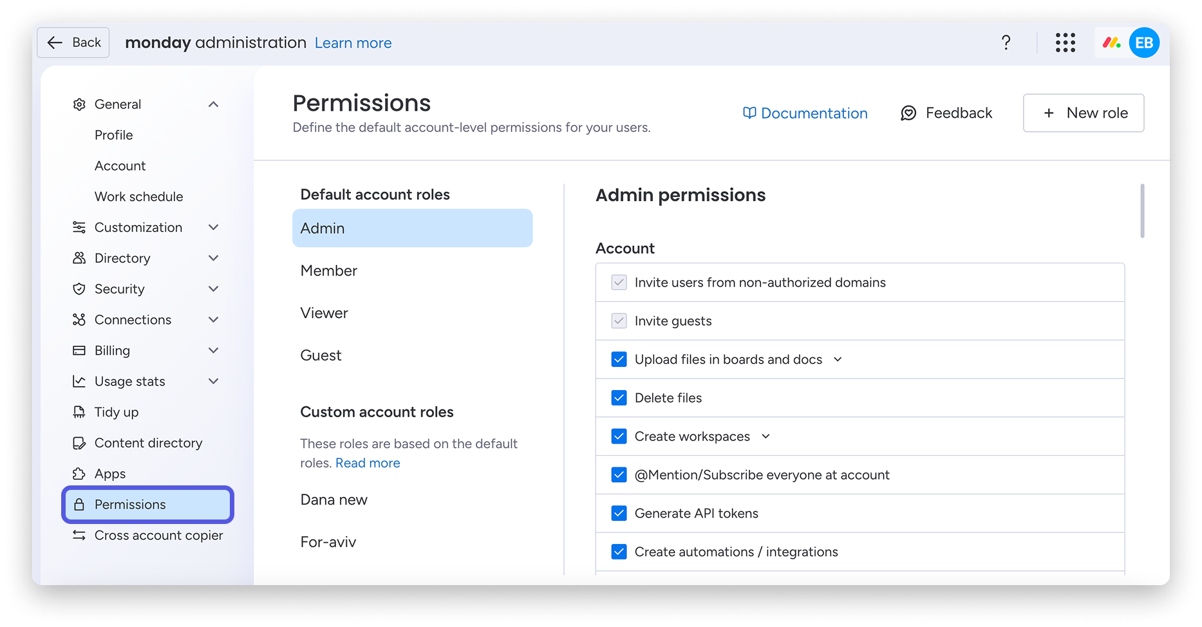1202x627 pixels.
Task: Collapse the General section chevron
Action: (214, 104)
